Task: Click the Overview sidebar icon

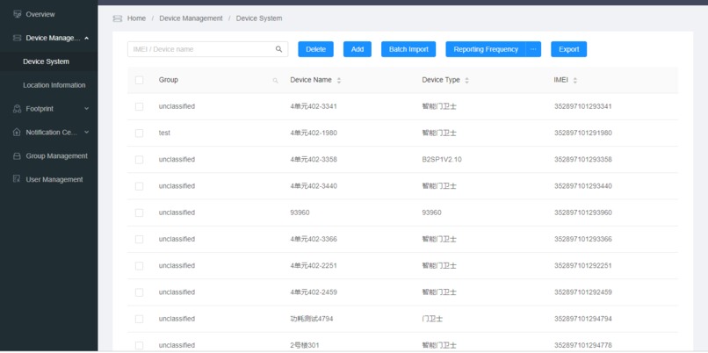Action: pos(18,14)
